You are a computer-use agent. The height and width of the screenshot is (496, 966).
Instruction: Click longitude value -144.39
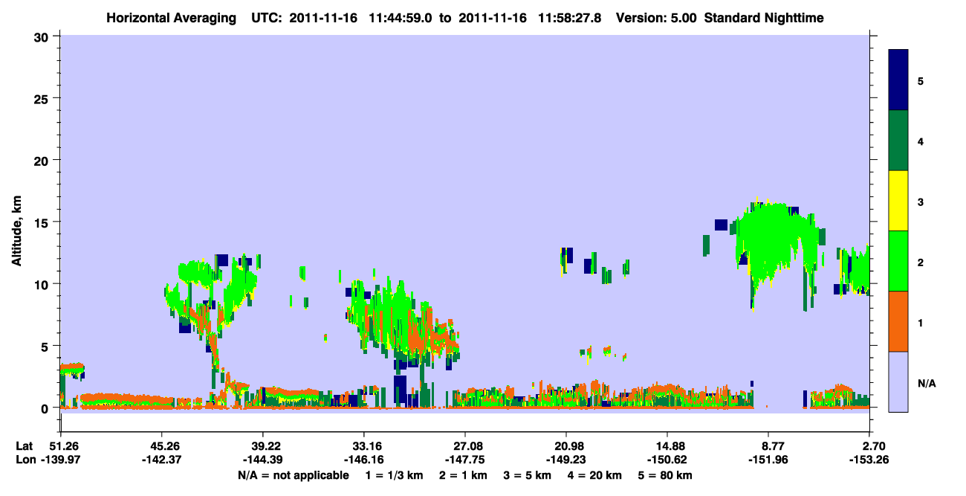pyautogui.click(x=262, y=460)
